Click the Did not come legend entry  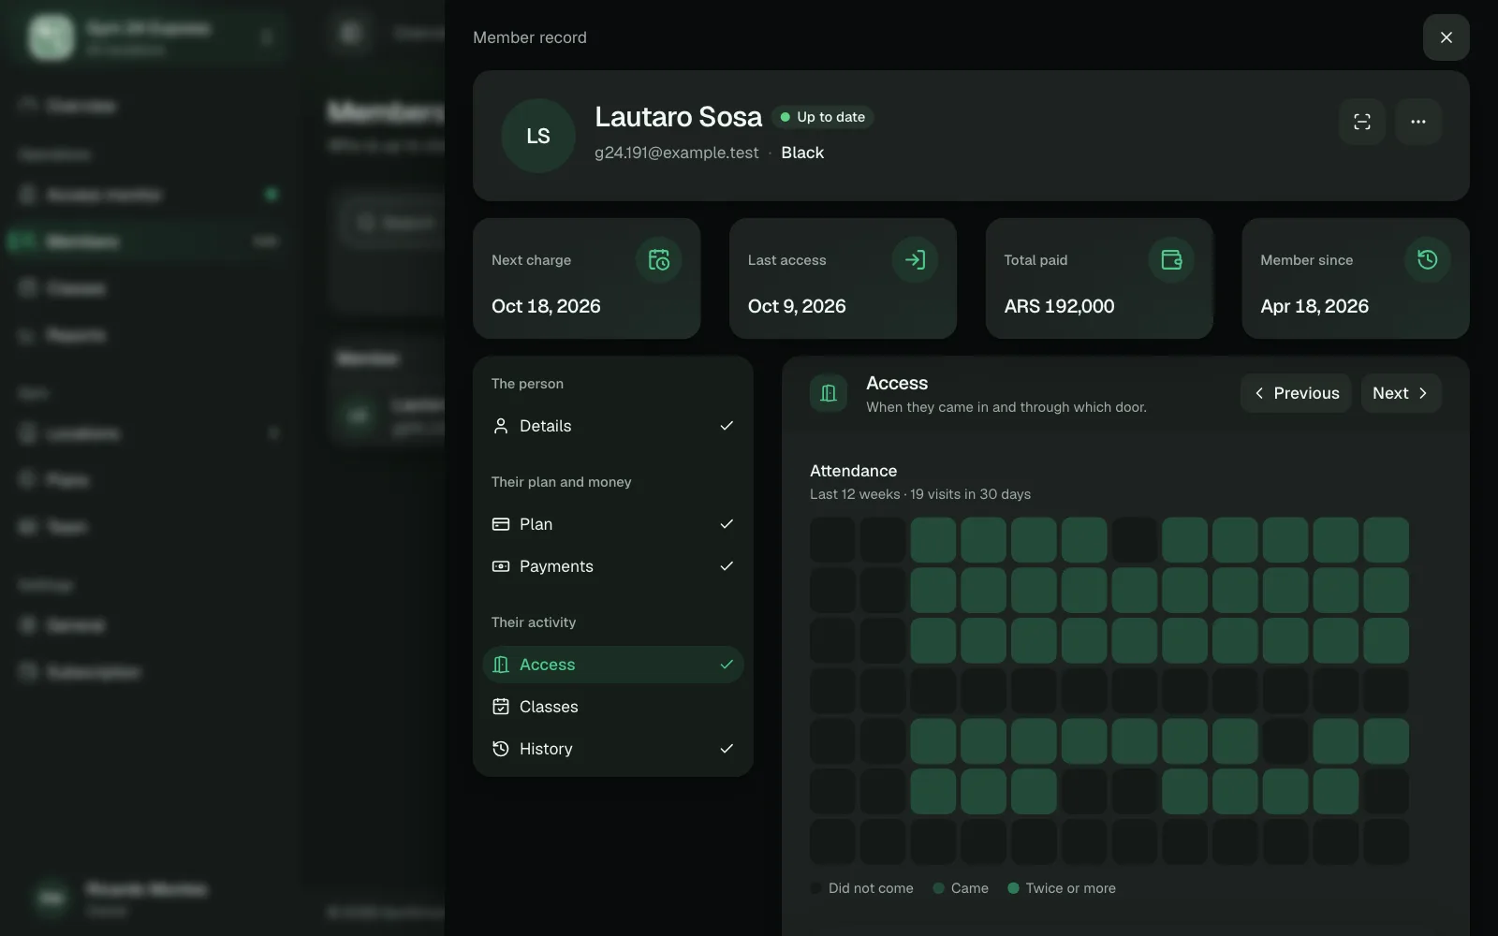(x=862, y=888)
